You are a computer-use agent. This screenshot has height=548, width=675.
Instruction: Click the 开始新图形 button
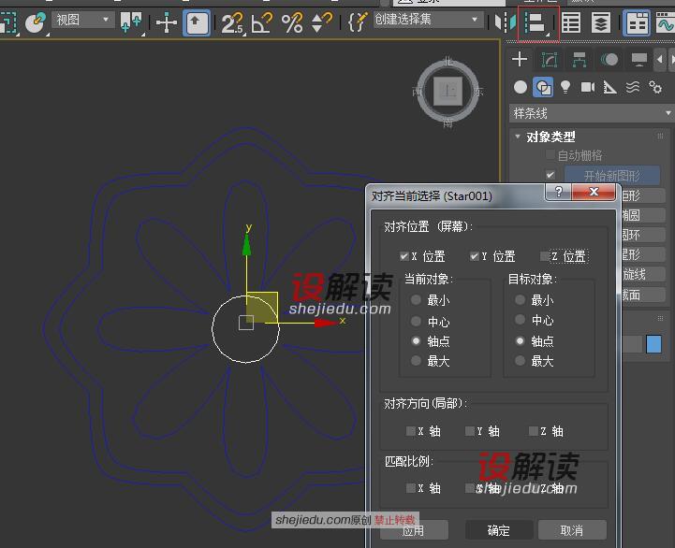pyautogui.click(x=611, y=176)
